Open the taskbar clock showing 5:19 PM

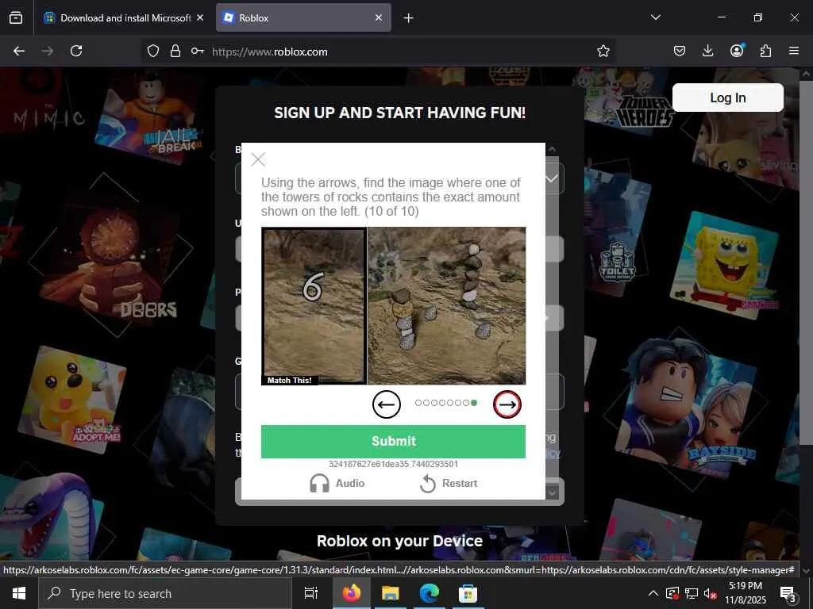(x=745, y=593)
